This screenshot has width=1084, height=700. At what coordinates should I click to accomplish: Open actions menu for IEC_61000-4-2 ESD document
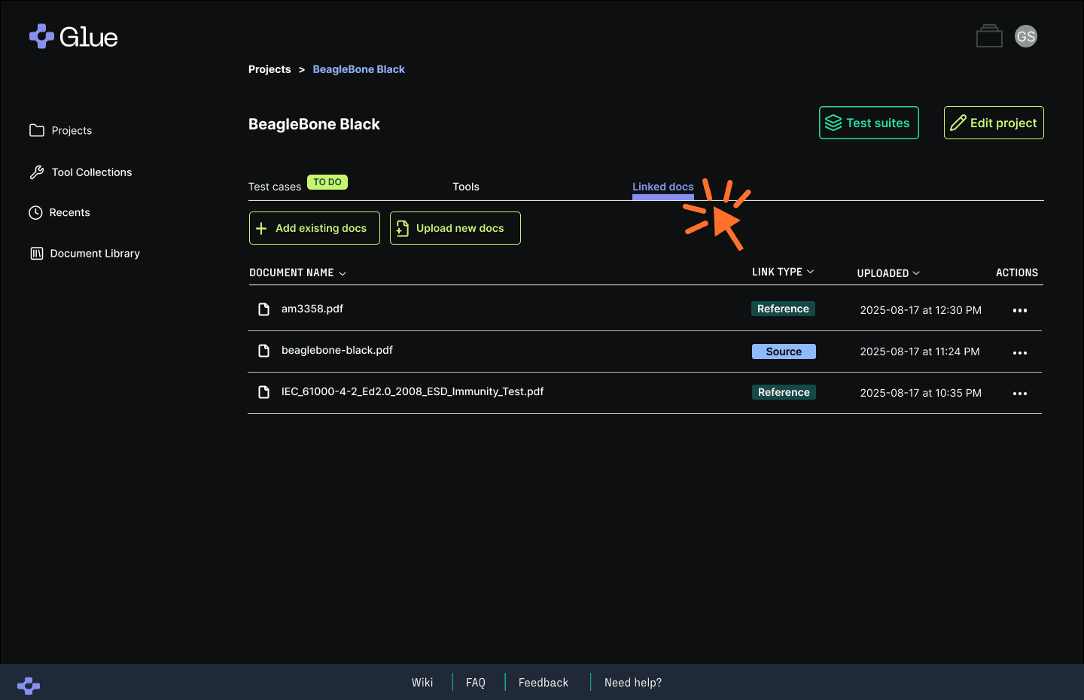(1020, 394)
